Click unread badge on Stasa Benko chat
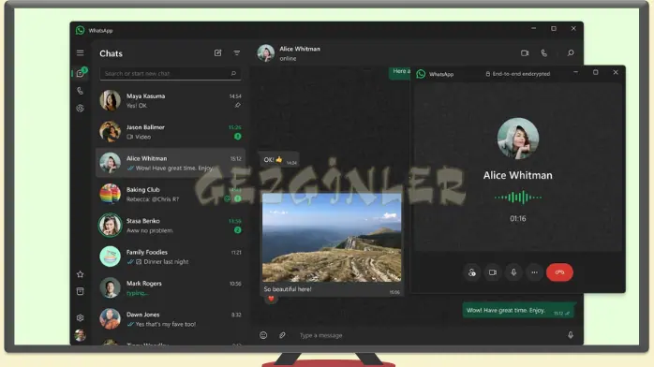Image resolution: width=654 pixels, height=367 pixels. coord(237,230)
